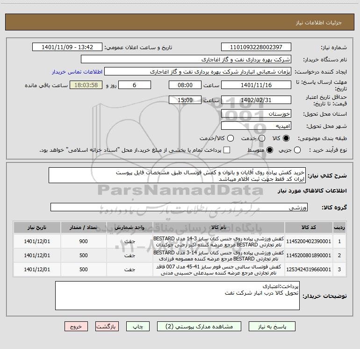Screen dimensions: 360x349
Task: Click the countdown timer 18:03:58 field
Action: (x=86, y=85)
